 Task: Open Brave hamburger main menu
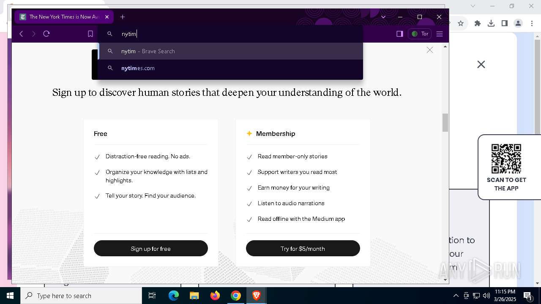440,34
